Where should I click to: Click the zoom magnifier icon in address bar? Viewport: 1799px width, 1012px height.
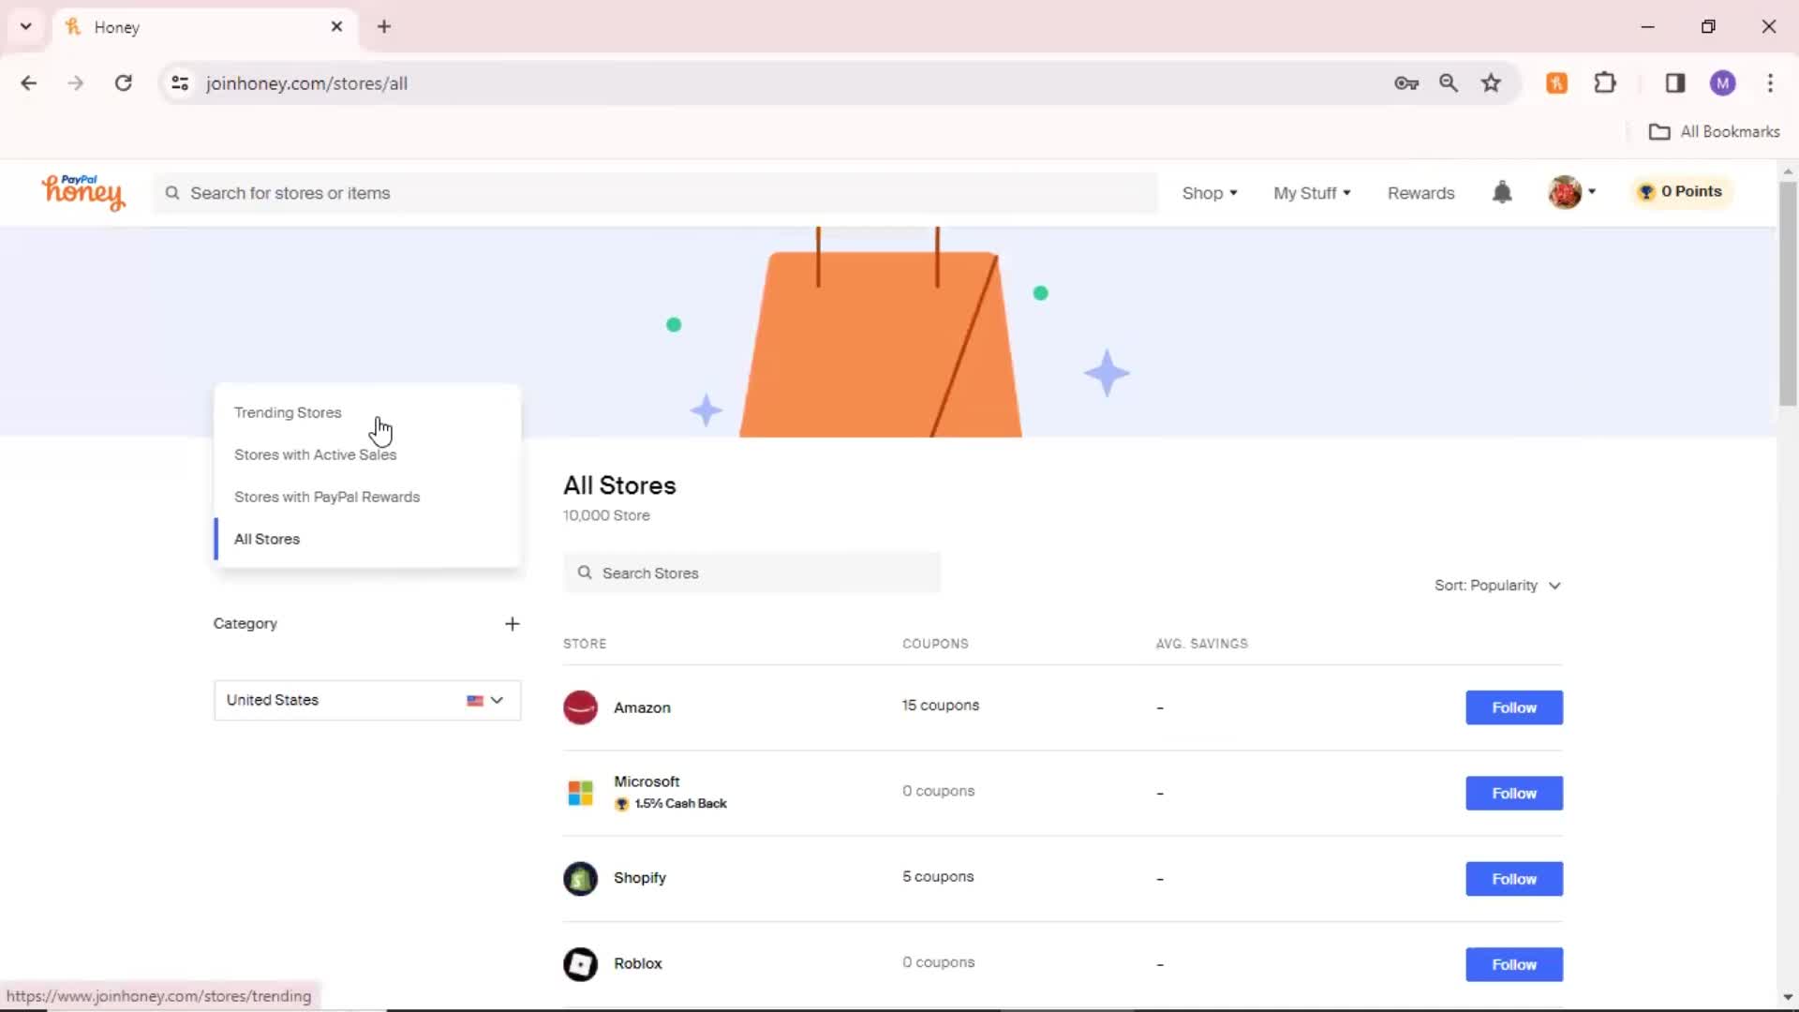pos(1449,83)
